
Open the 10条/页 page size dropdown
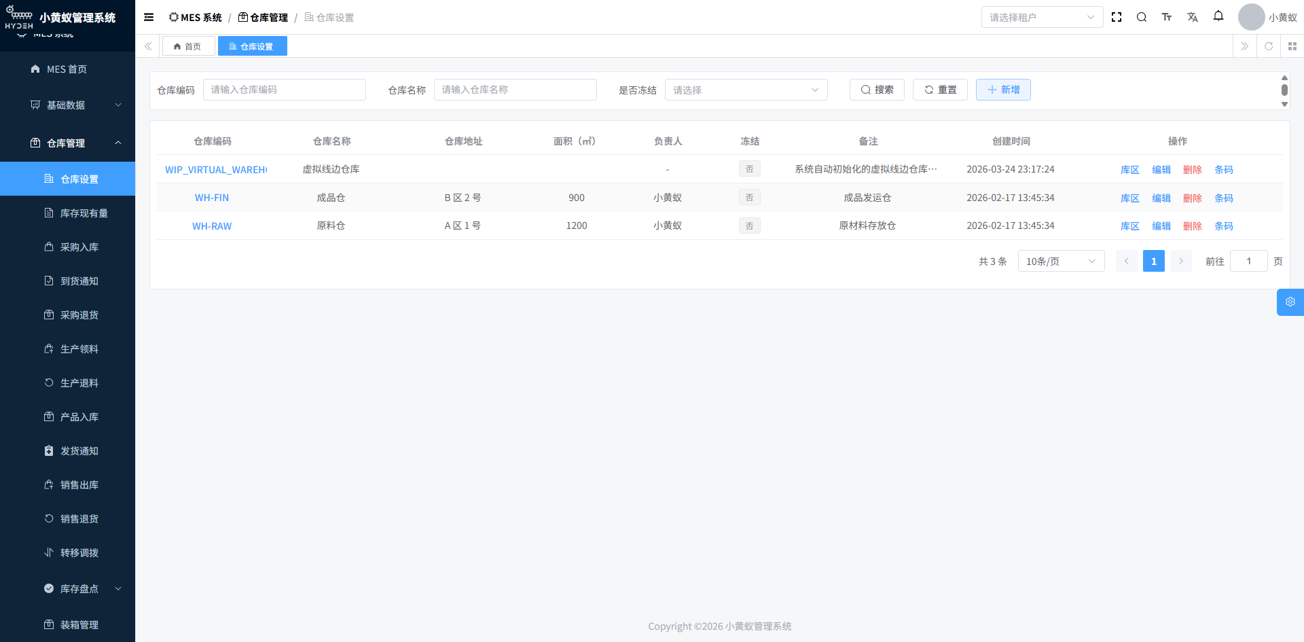[x=1061, y=261]
